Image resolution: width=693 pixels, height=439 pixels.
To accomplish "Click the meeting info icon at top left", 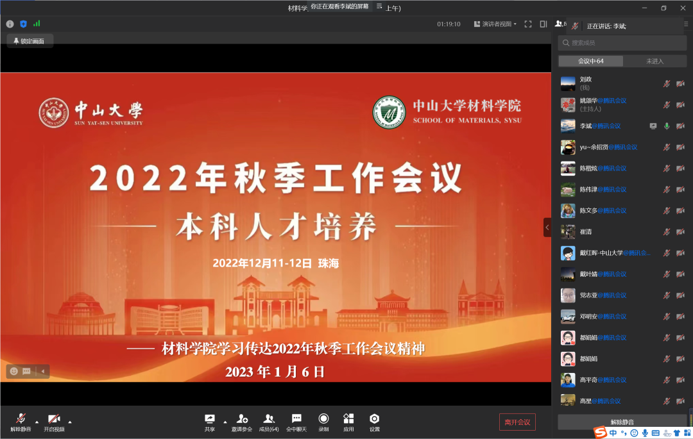I will [10, 24].
